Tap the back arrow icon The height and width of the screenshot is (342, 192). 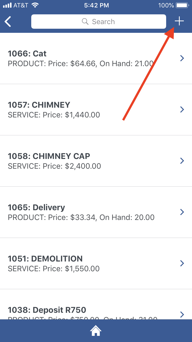pos(8,22)
